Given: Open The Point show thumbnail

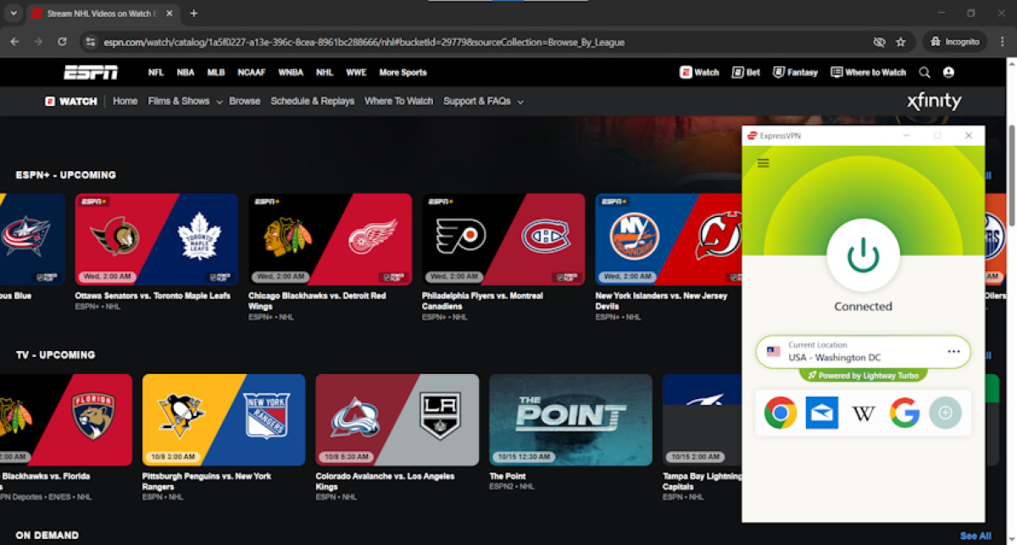Looking at the screenshot, I should [571, 420].
